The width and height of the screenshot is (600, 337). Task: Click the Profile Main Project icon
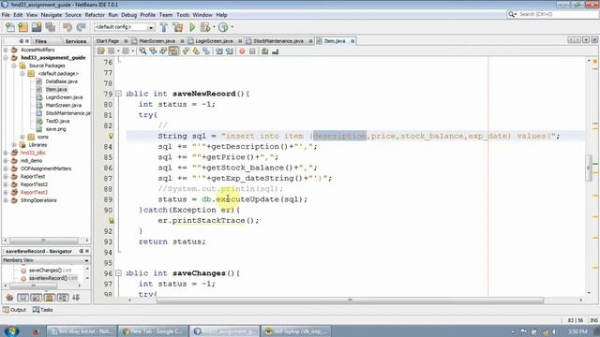[223, 27]
